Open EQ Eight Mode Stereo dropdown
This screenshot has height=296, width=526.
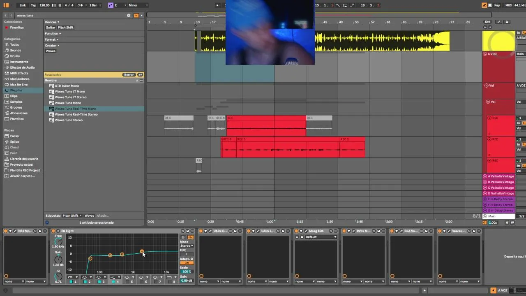click(187, 246)
